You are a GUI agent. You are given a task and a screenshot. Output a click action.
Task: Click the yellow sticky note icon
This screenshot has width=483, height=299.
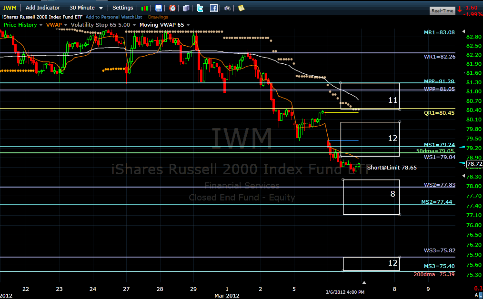tap(241, 8)
